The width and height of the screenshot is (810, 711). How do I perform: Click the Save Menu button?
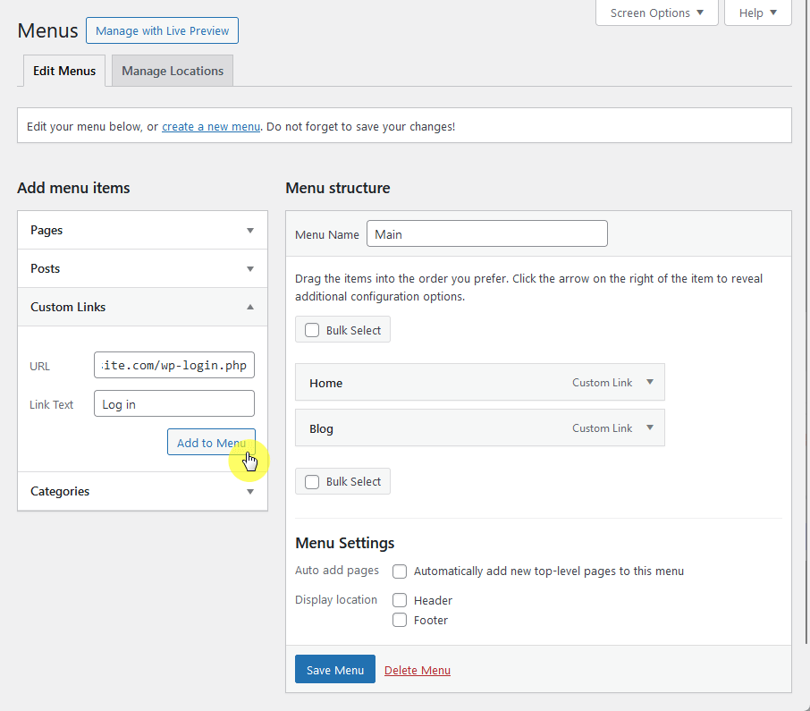coord(334,670)
